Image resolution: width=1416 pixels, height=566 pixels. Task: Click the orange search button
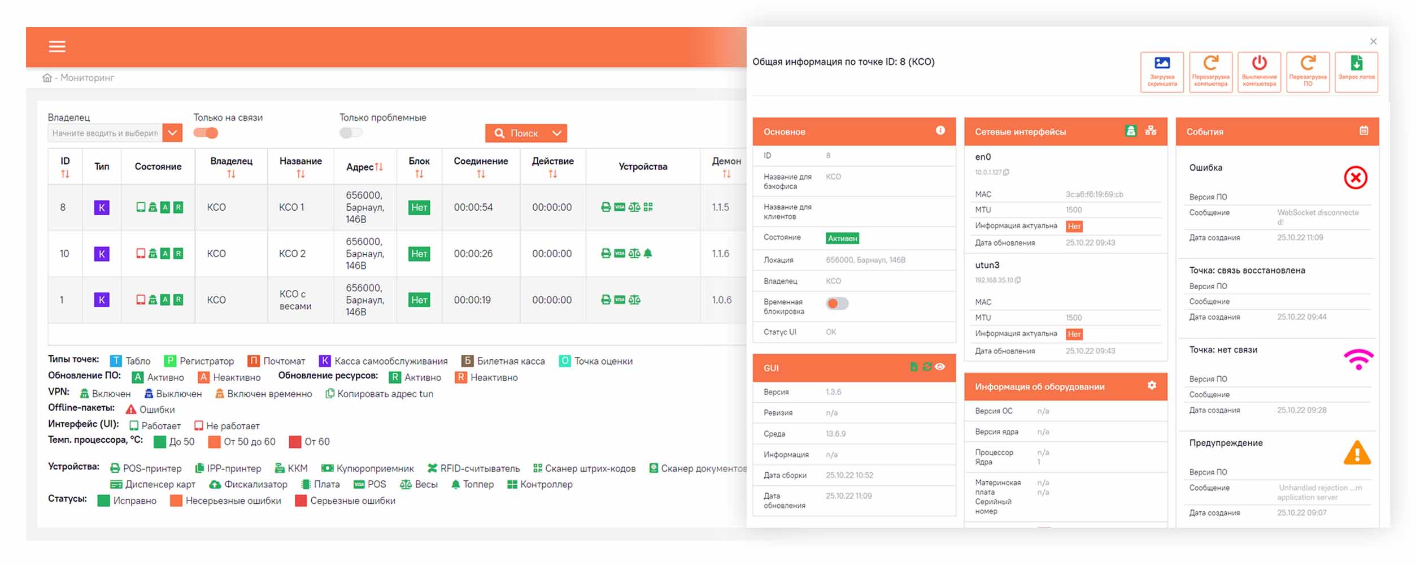coord(516,133)
